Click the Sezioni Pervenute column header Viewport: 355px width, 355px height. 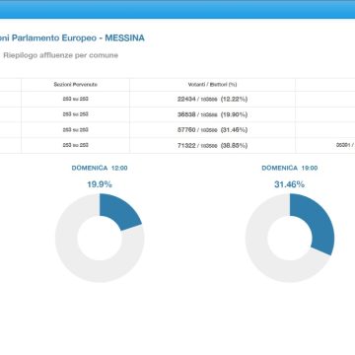[x=76, y=85]
